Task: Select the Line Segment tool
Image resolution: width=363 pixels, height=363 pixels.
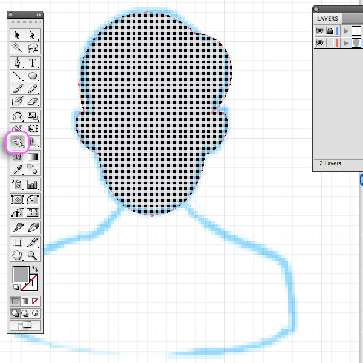Action: (17, 76)
